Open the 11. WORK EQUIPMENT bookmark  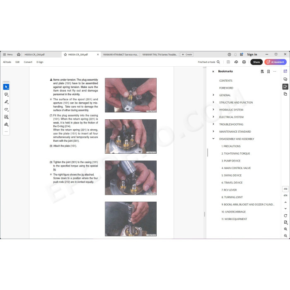(234, 219)
